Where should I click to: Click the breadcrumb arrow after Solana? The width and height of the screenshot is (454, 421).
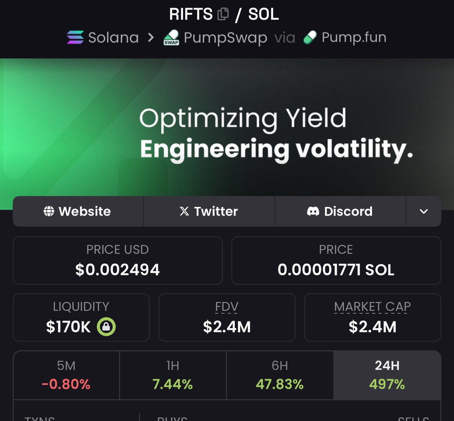point(151,37)
